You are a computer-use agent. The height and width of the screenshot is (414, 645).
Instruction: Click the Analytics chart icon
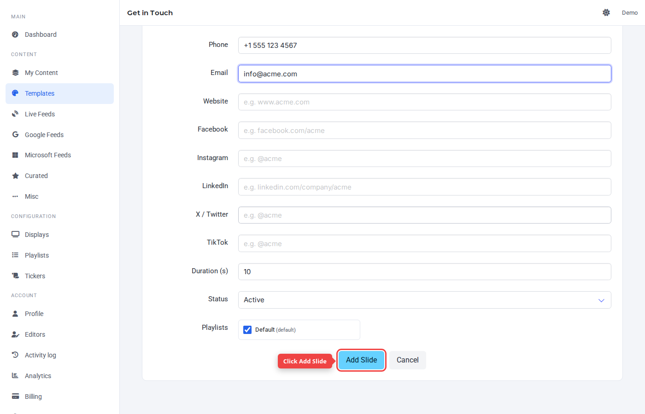tap(15, 376)
